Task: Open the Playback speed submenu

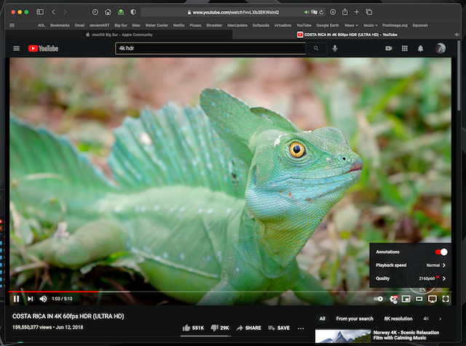Action: 409,265
